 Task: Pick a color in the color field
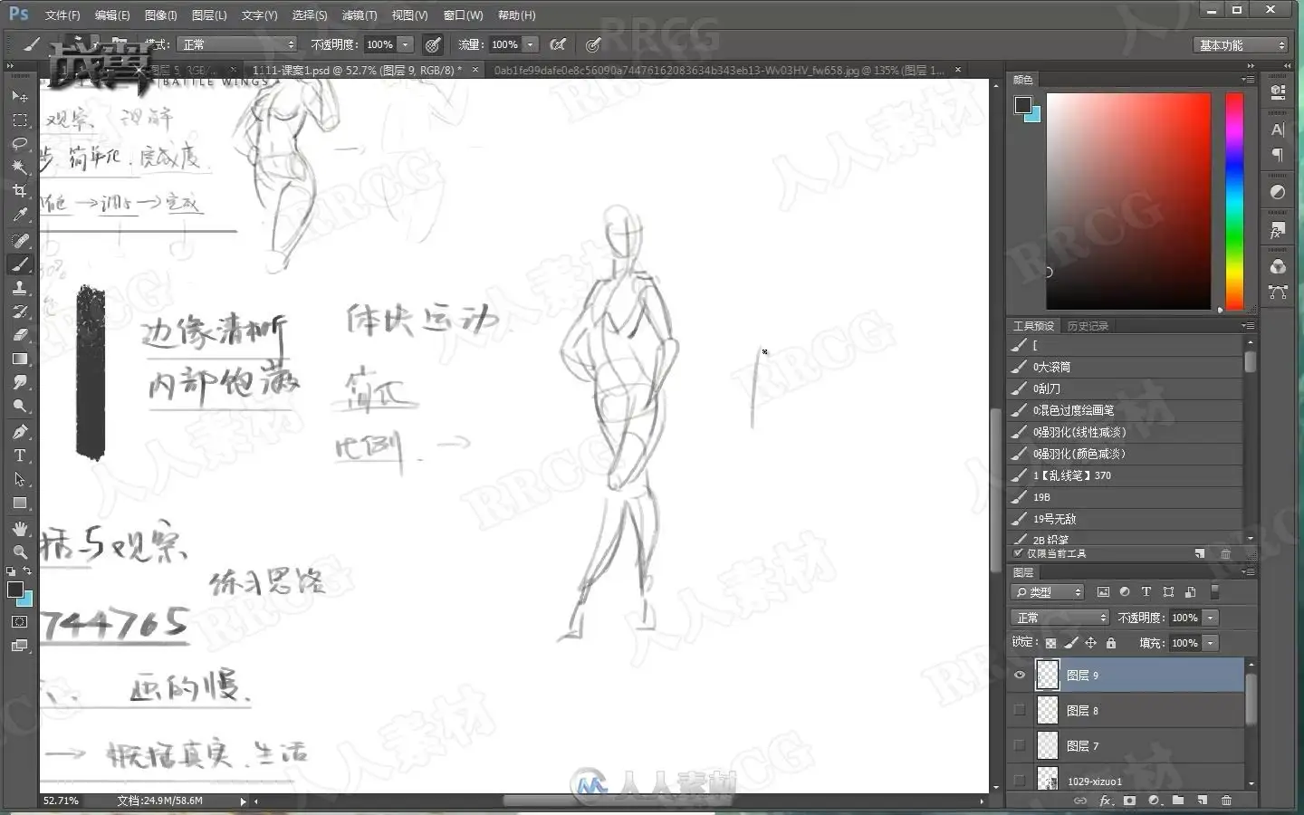click(1128, 201)
